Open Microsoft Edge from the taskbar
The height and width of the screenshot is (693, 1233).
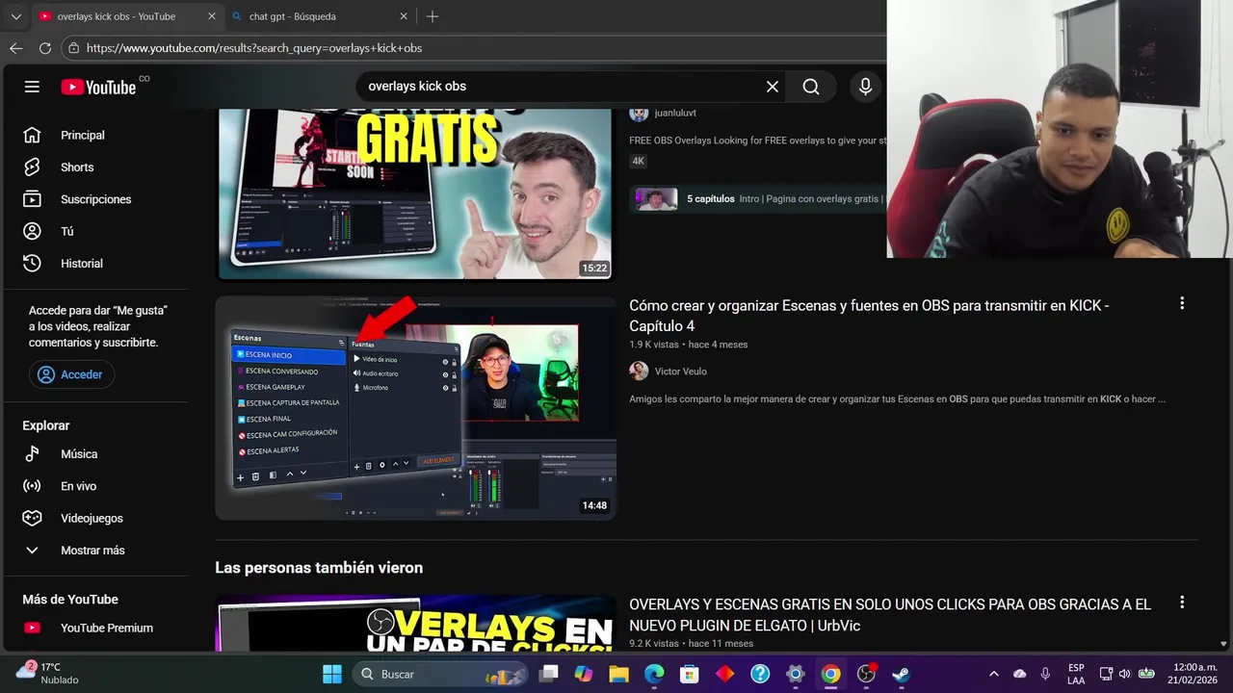pyautogui.click(x=654, y=674)
